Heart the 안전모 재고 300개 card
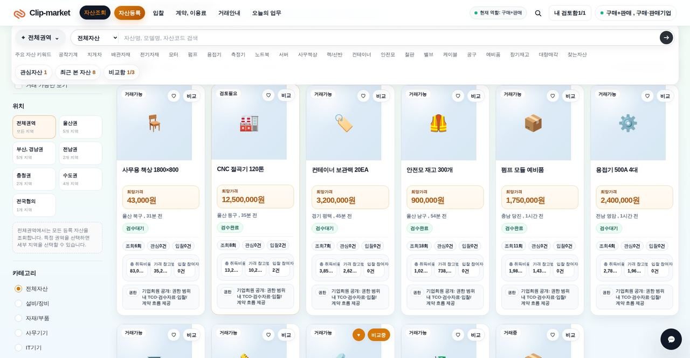 point(458,96)
